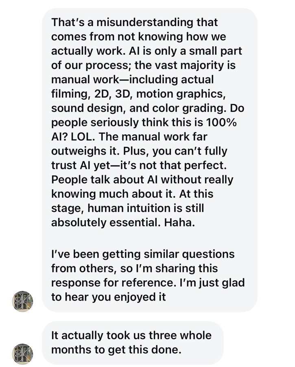Click the words "People talk about AI without really"
The width and height of the screenshot is (295, 367).
click(x=142, y=179)
